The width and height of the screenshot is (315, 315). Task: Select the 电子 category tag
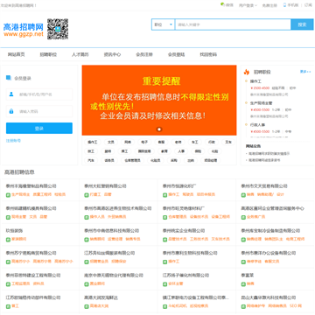(x=144, y=143)
